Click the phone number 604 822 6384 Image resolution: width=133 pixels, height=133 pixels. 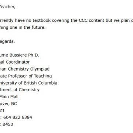point(18,117)
